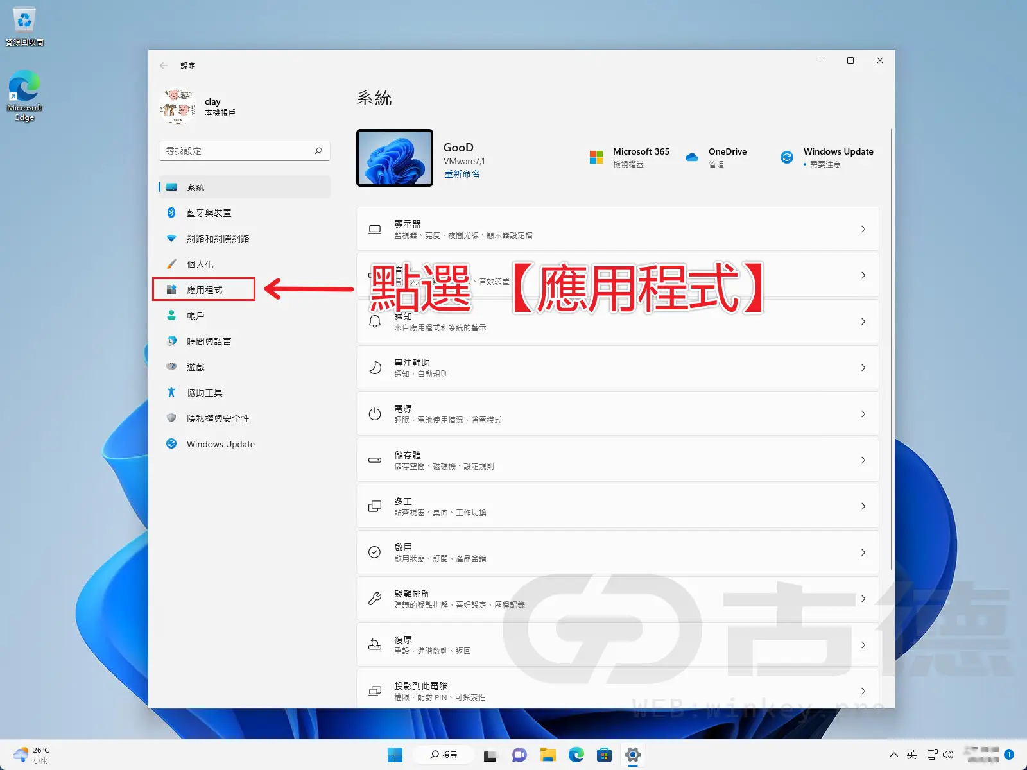This screenshot has width=1027, height=770.
Task: Select the Time and language icon
Action: (x=171, y=341)
